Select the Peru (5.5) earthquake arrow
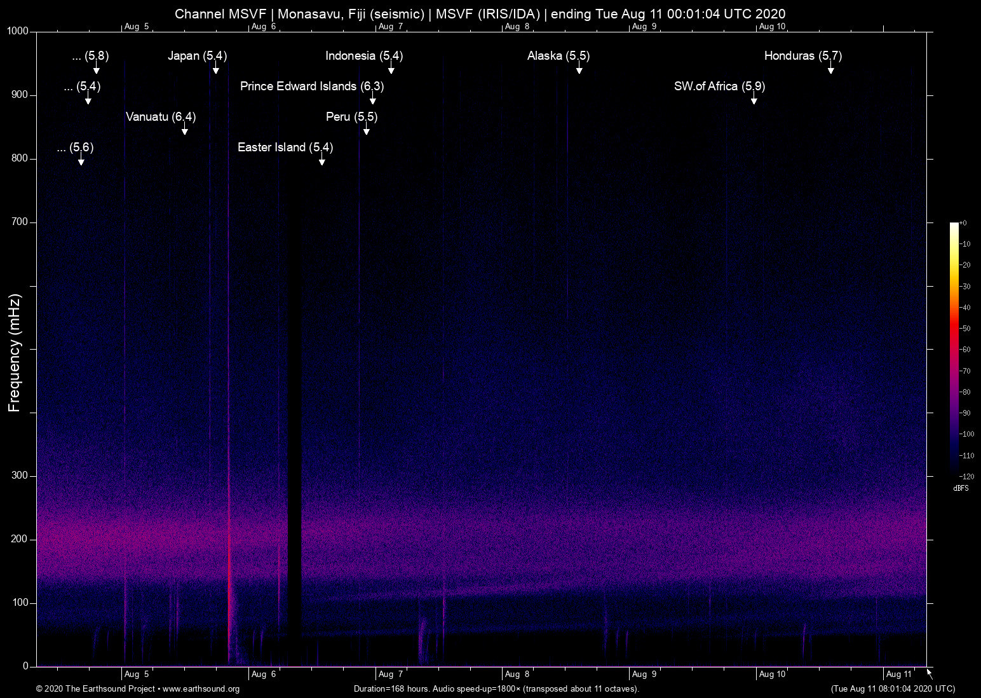 (366, 130)
